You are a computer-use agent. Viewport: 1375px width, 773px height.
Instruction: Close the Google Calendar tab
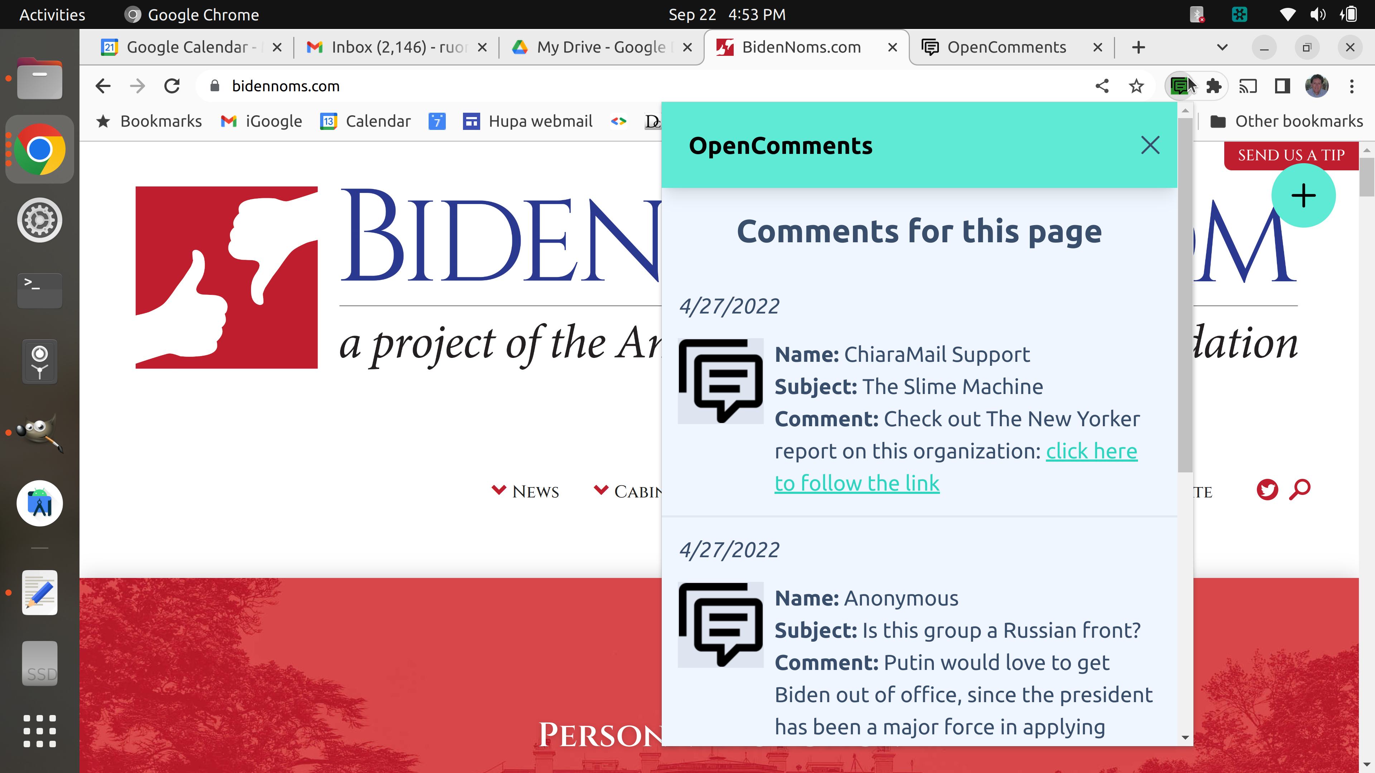(x=277, y=47)
